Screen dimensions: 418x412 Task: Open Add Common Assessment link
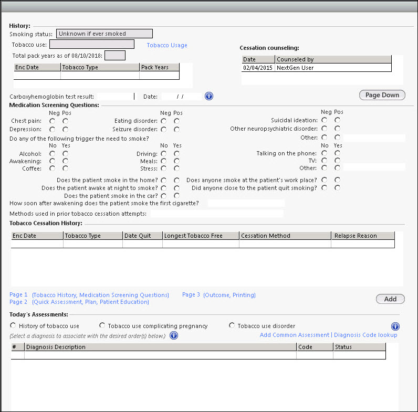point(295,335)
